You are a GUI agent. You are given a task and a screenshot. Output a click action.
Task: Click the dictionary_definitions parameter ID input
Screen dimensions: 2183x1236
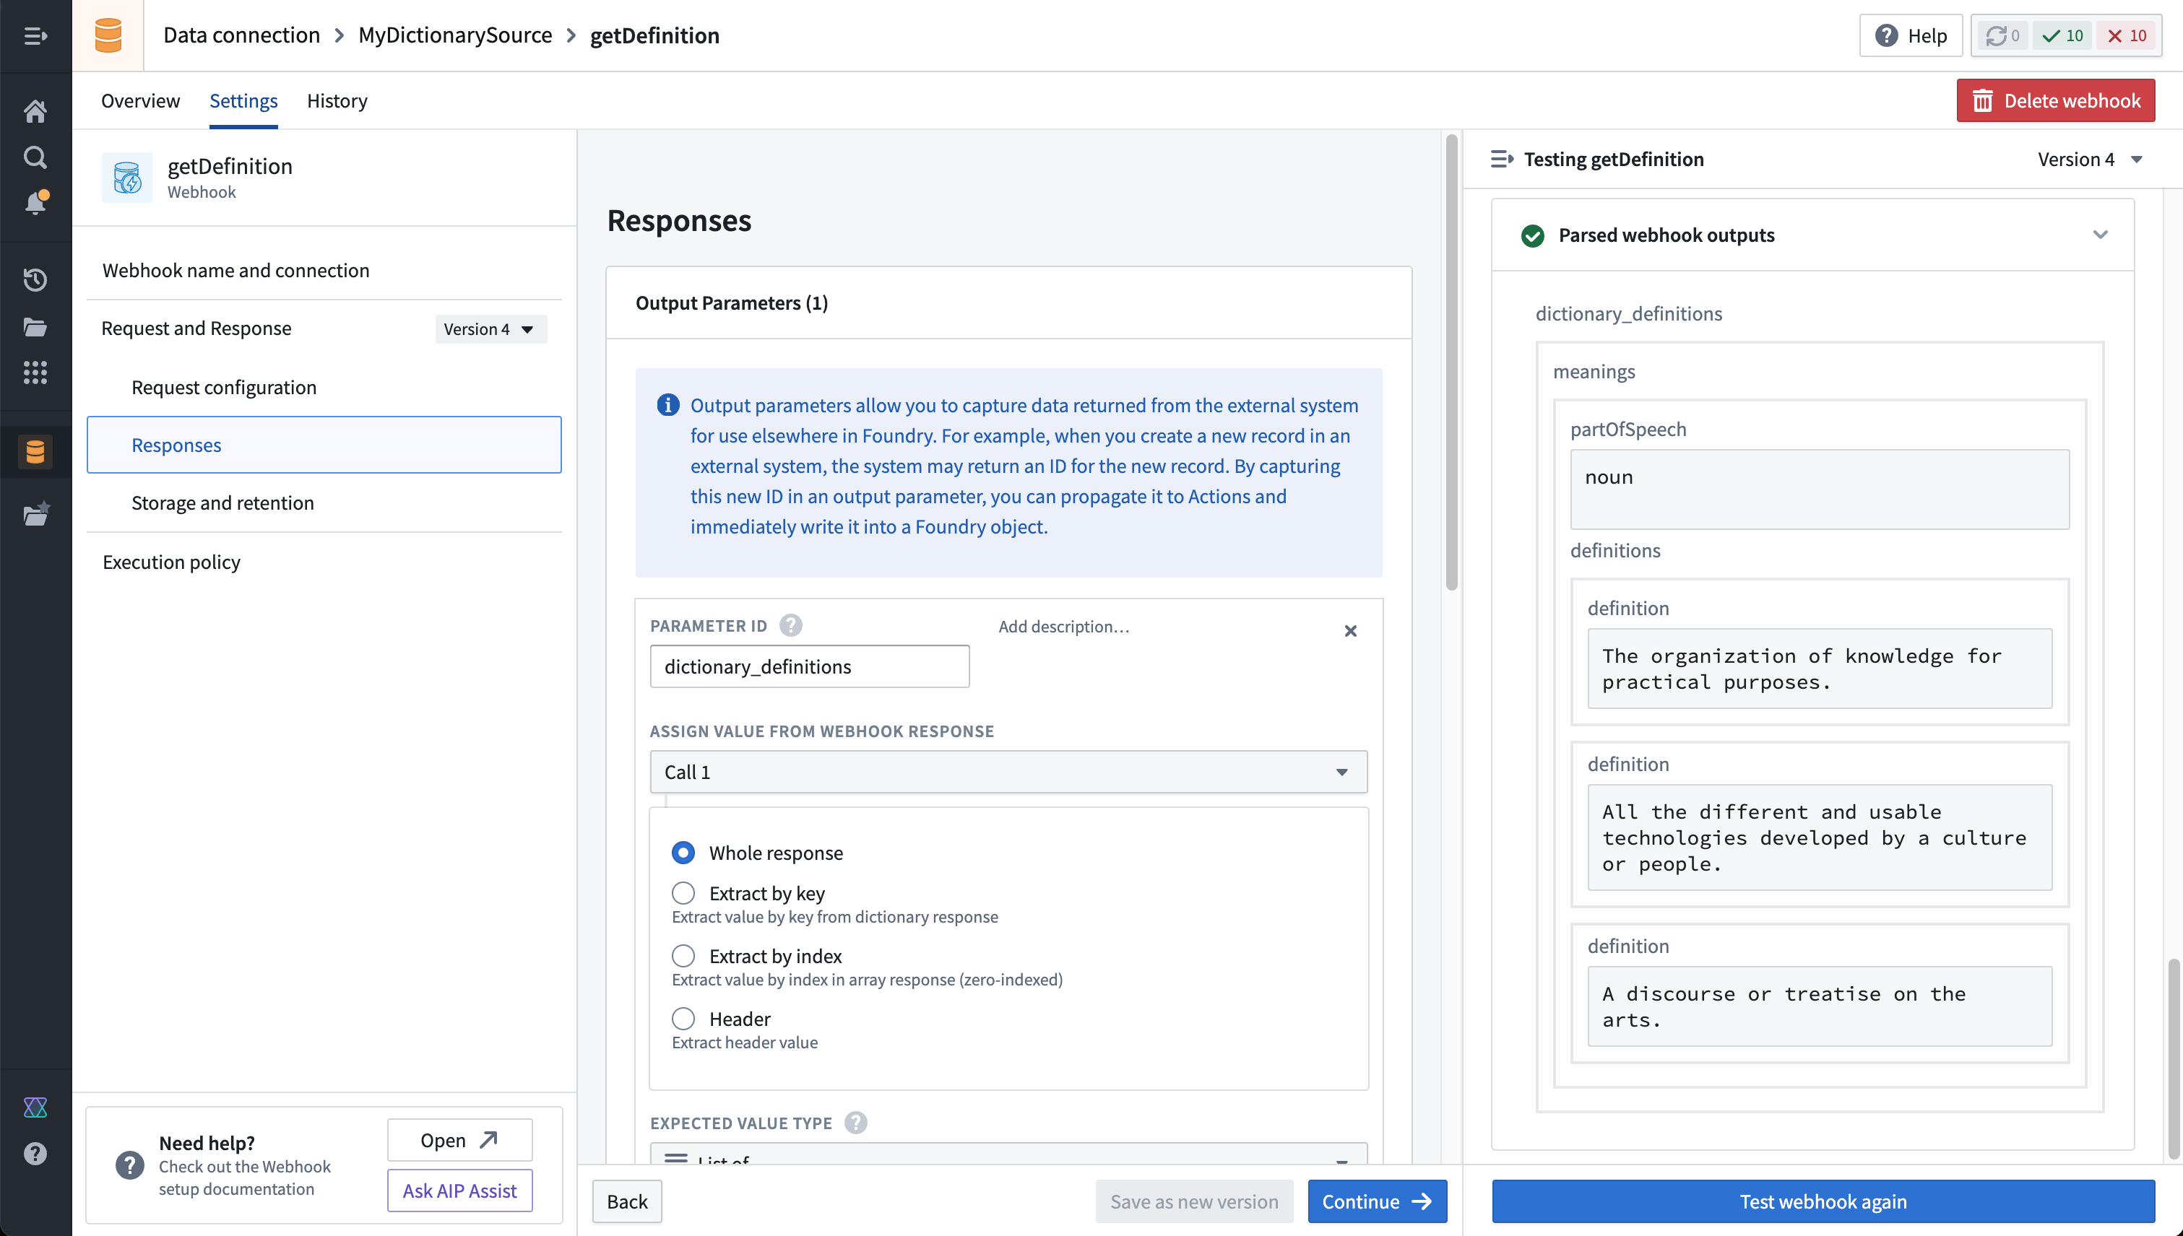[x=810, y=665]
